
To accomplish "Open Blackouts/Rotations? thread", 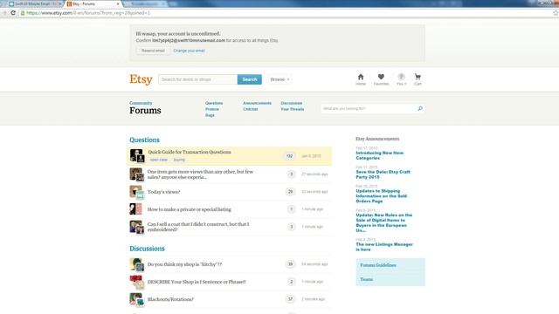I will coord(170,299).
